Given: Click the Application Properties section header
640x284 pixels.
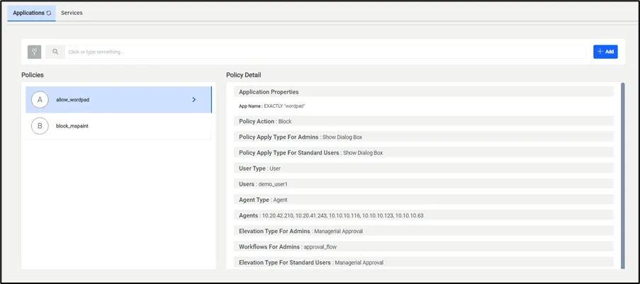Looking at the screenshot, I should point(424,92).
